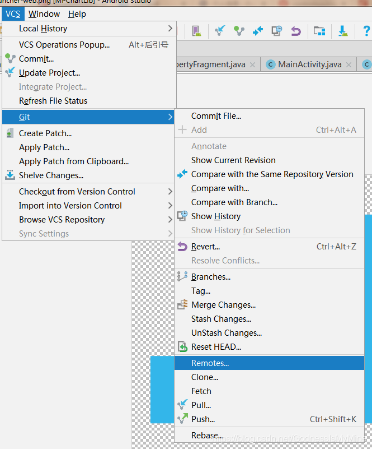Choose Compare with Branch
The width and height of the screenshot is (372, 449).
[269, 202]
